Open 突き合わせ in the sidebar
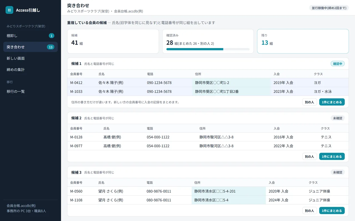The width and height of the screenshot is (355, 221). (31, 47)
